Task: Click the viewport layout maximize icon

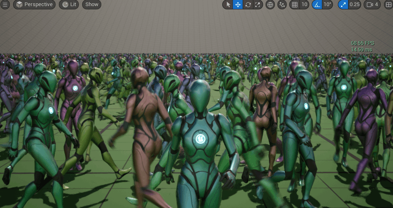Action: coord(388,5)
